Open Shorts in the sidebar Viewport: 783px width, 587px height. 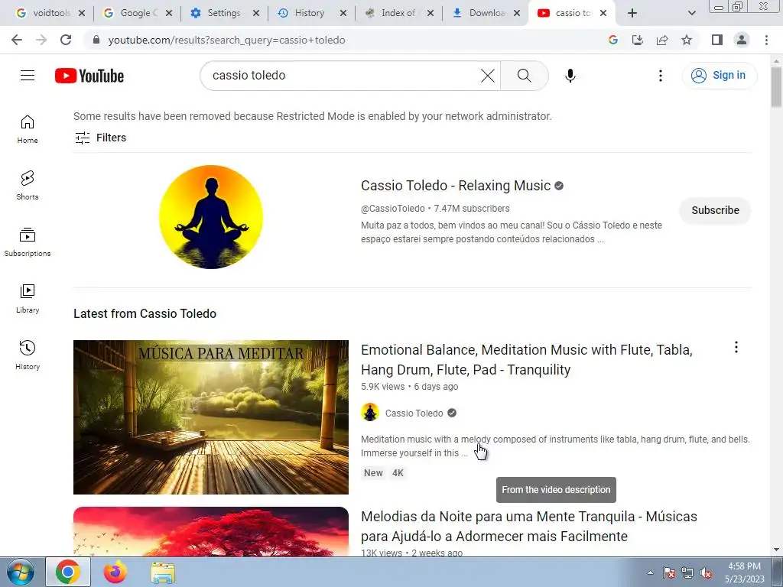[x=28, y=186]
